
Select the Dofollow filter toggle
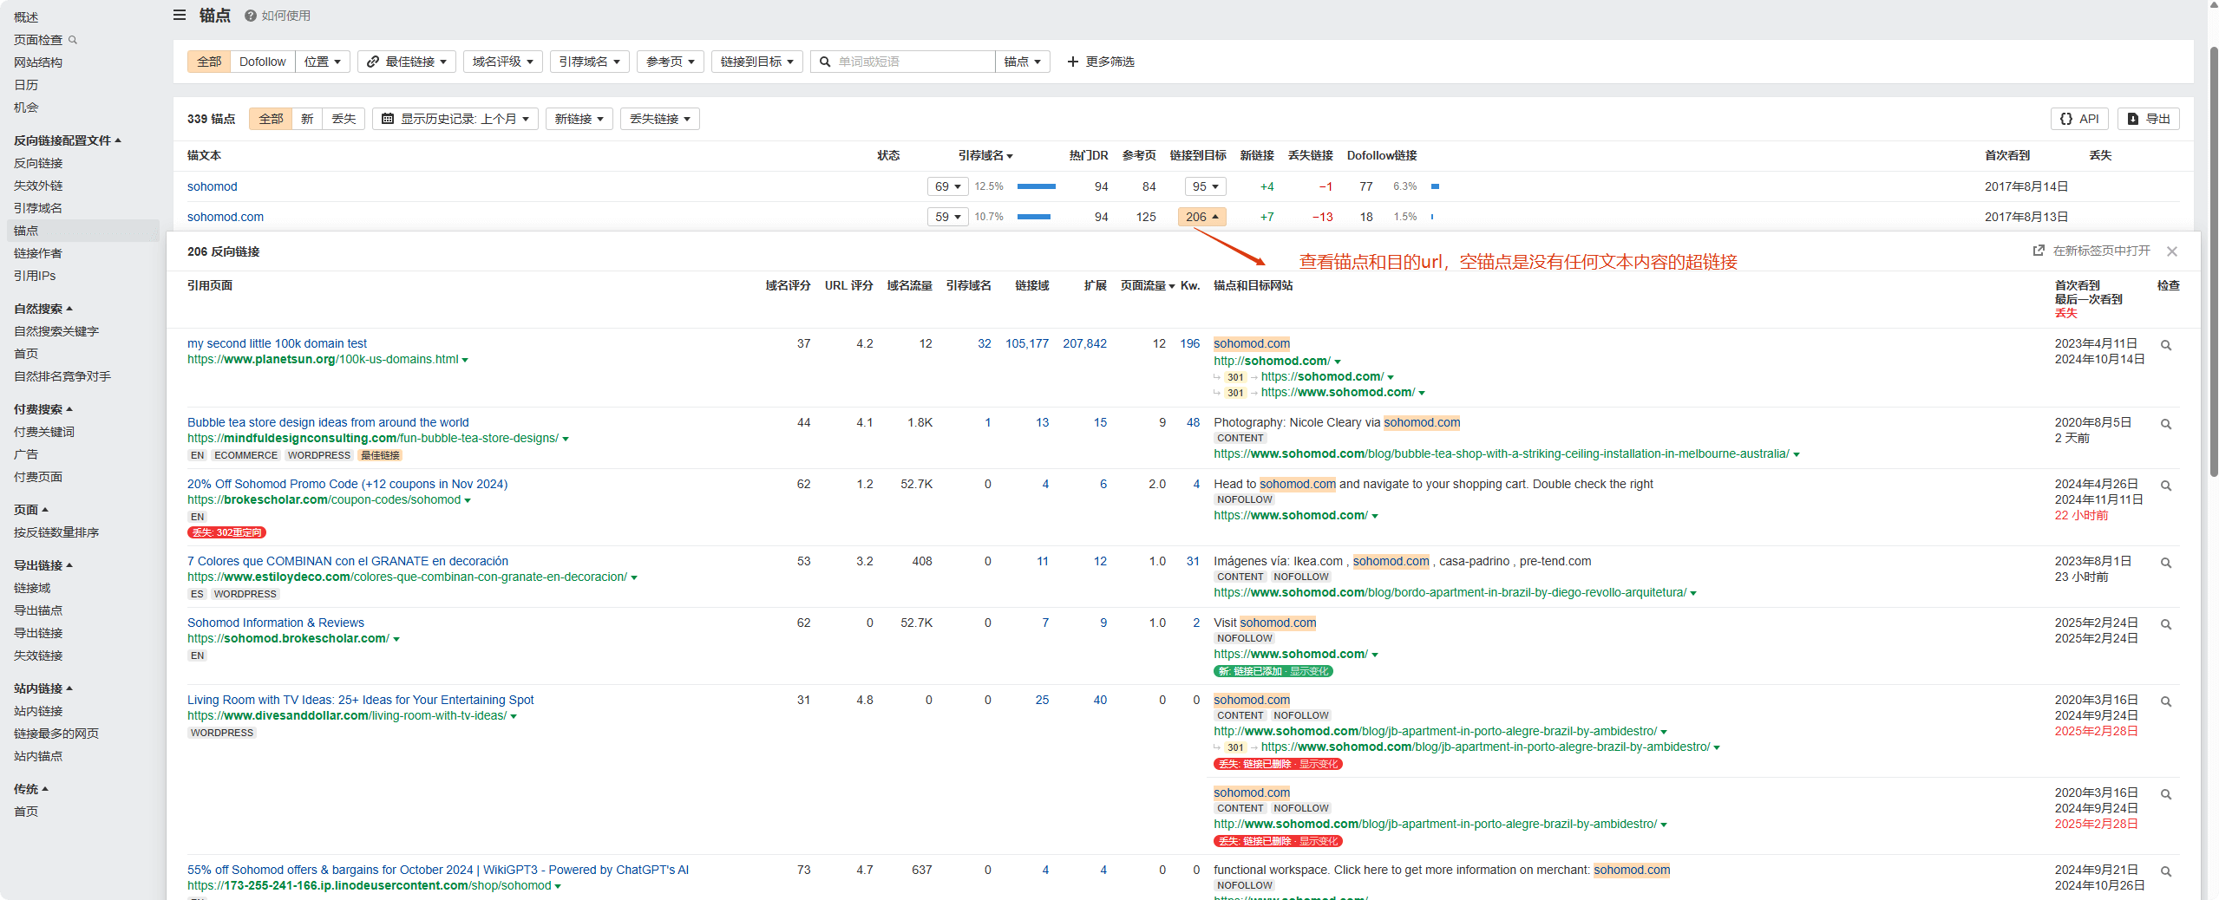262,62
